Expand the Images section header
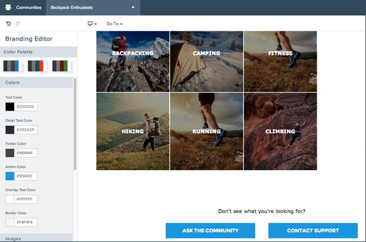The width and height of the screenshot is (366, 242). [36, 238]
